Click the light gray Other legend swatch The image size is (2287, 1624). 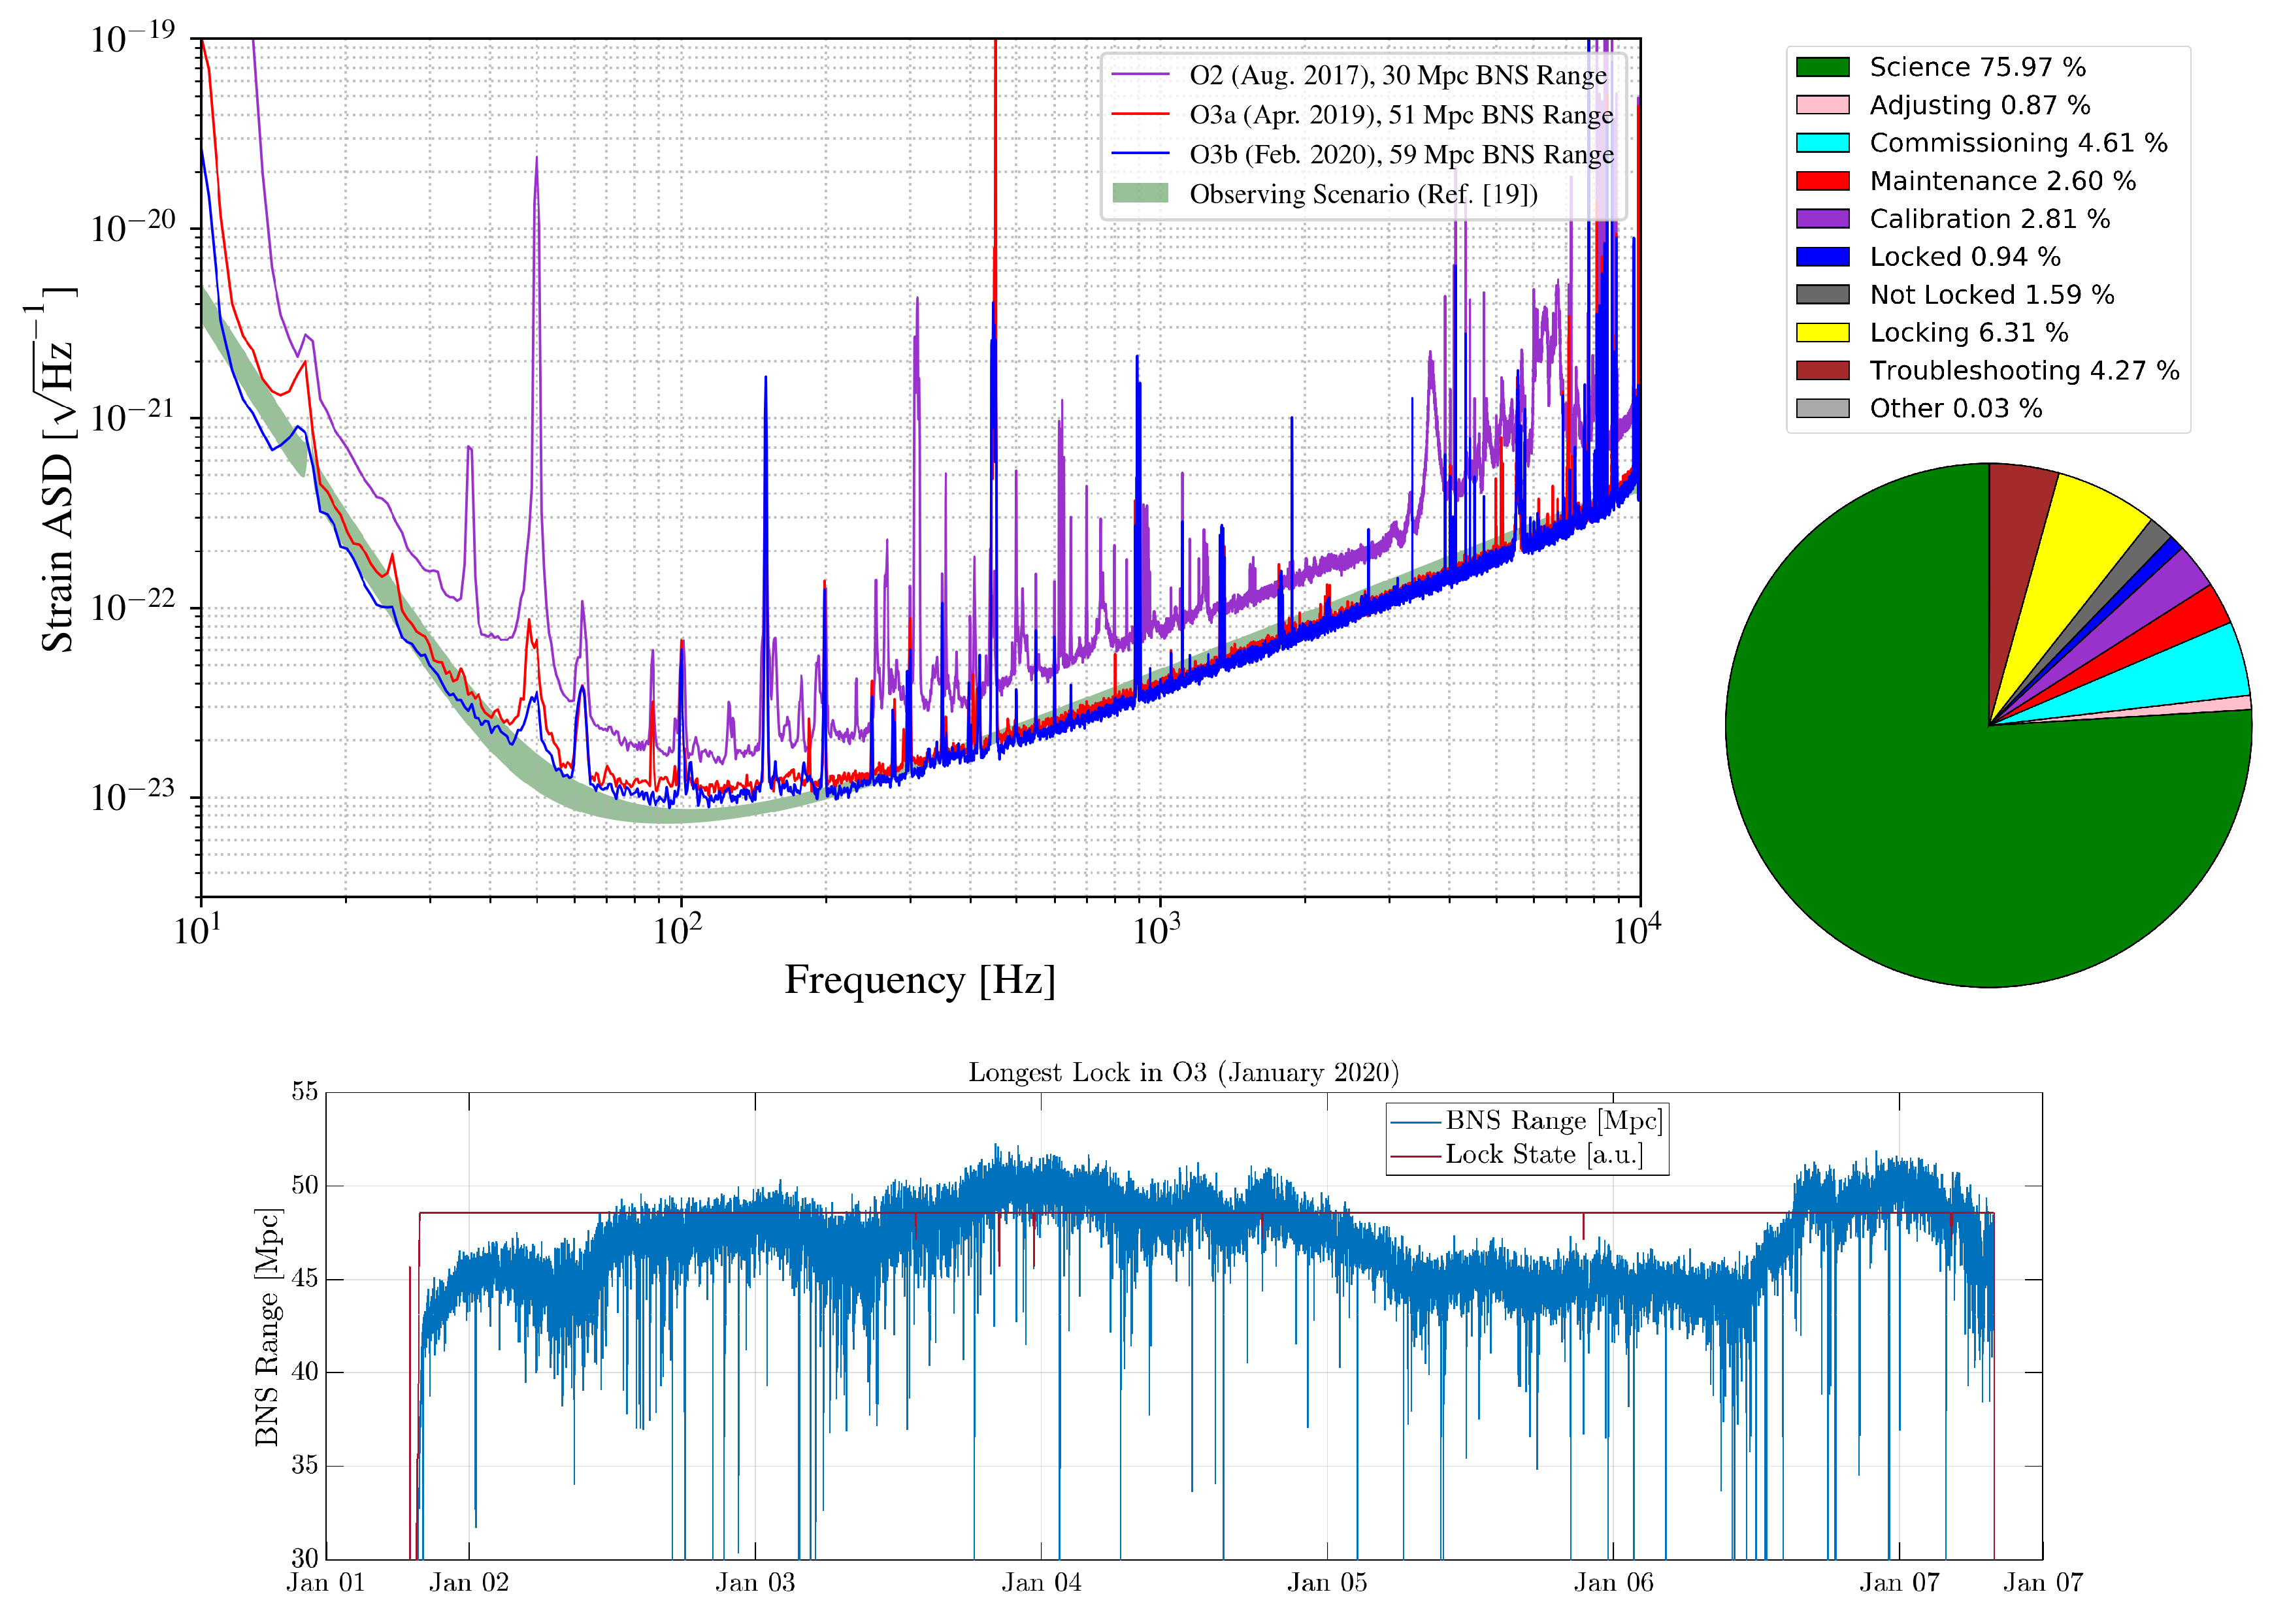coord(1822,409)
